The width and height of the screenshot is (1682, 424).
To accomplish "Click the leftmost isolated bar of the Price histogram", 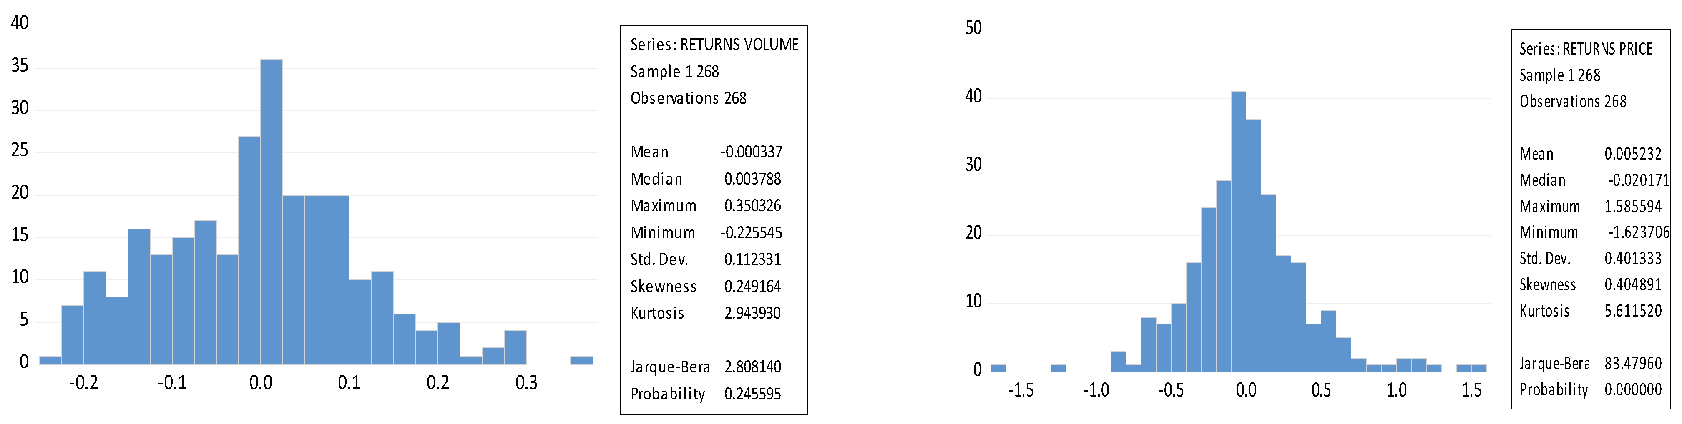I will [998, 369].
